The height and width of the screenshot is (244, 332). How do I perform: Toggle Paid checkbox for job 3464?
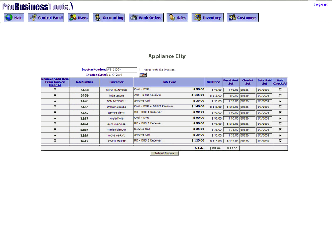(280, 124)
